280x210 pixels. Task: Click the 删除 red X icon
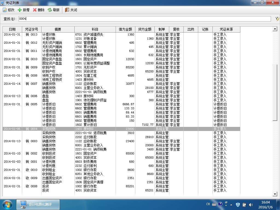pyautogui.click(x=35, y=10)
